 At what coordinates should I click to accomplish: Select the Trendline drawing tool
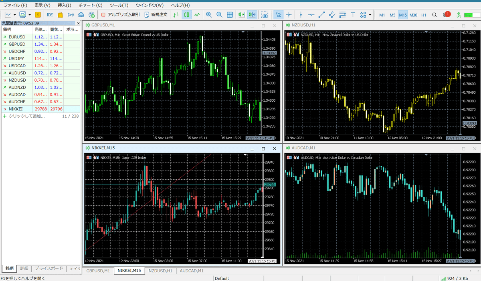coord(321,15)
